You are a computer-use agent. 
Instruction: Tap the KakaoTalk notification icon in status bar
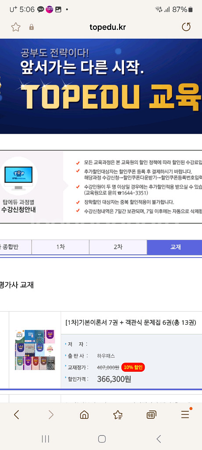(x=41, y=10)
